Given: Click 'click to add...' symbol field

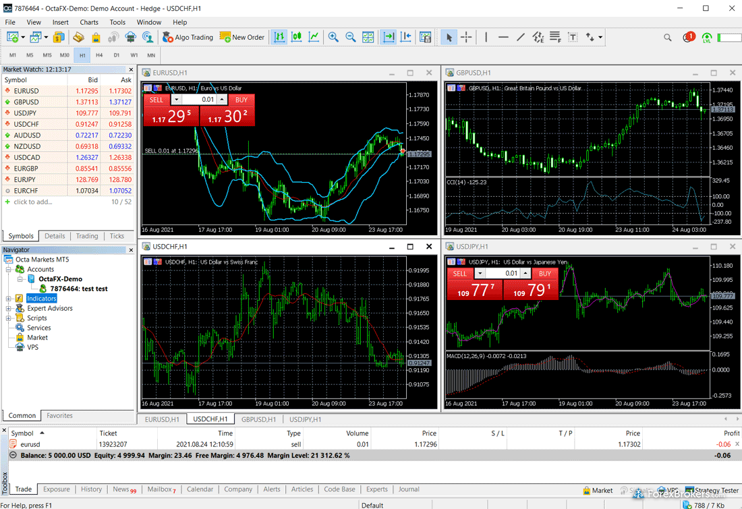Looking at the screenshot, I should [33, 202].
